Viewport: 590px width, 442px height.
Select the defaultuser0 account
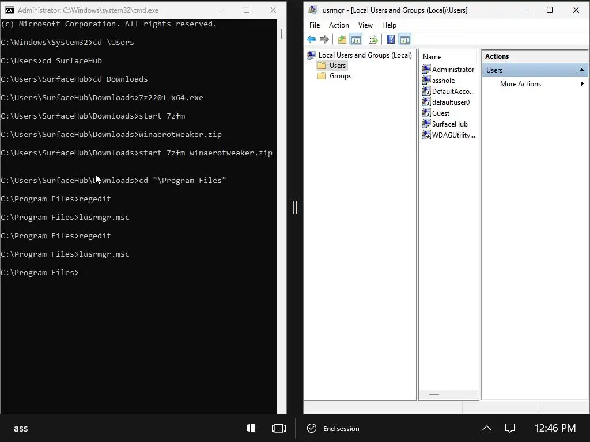446,102
